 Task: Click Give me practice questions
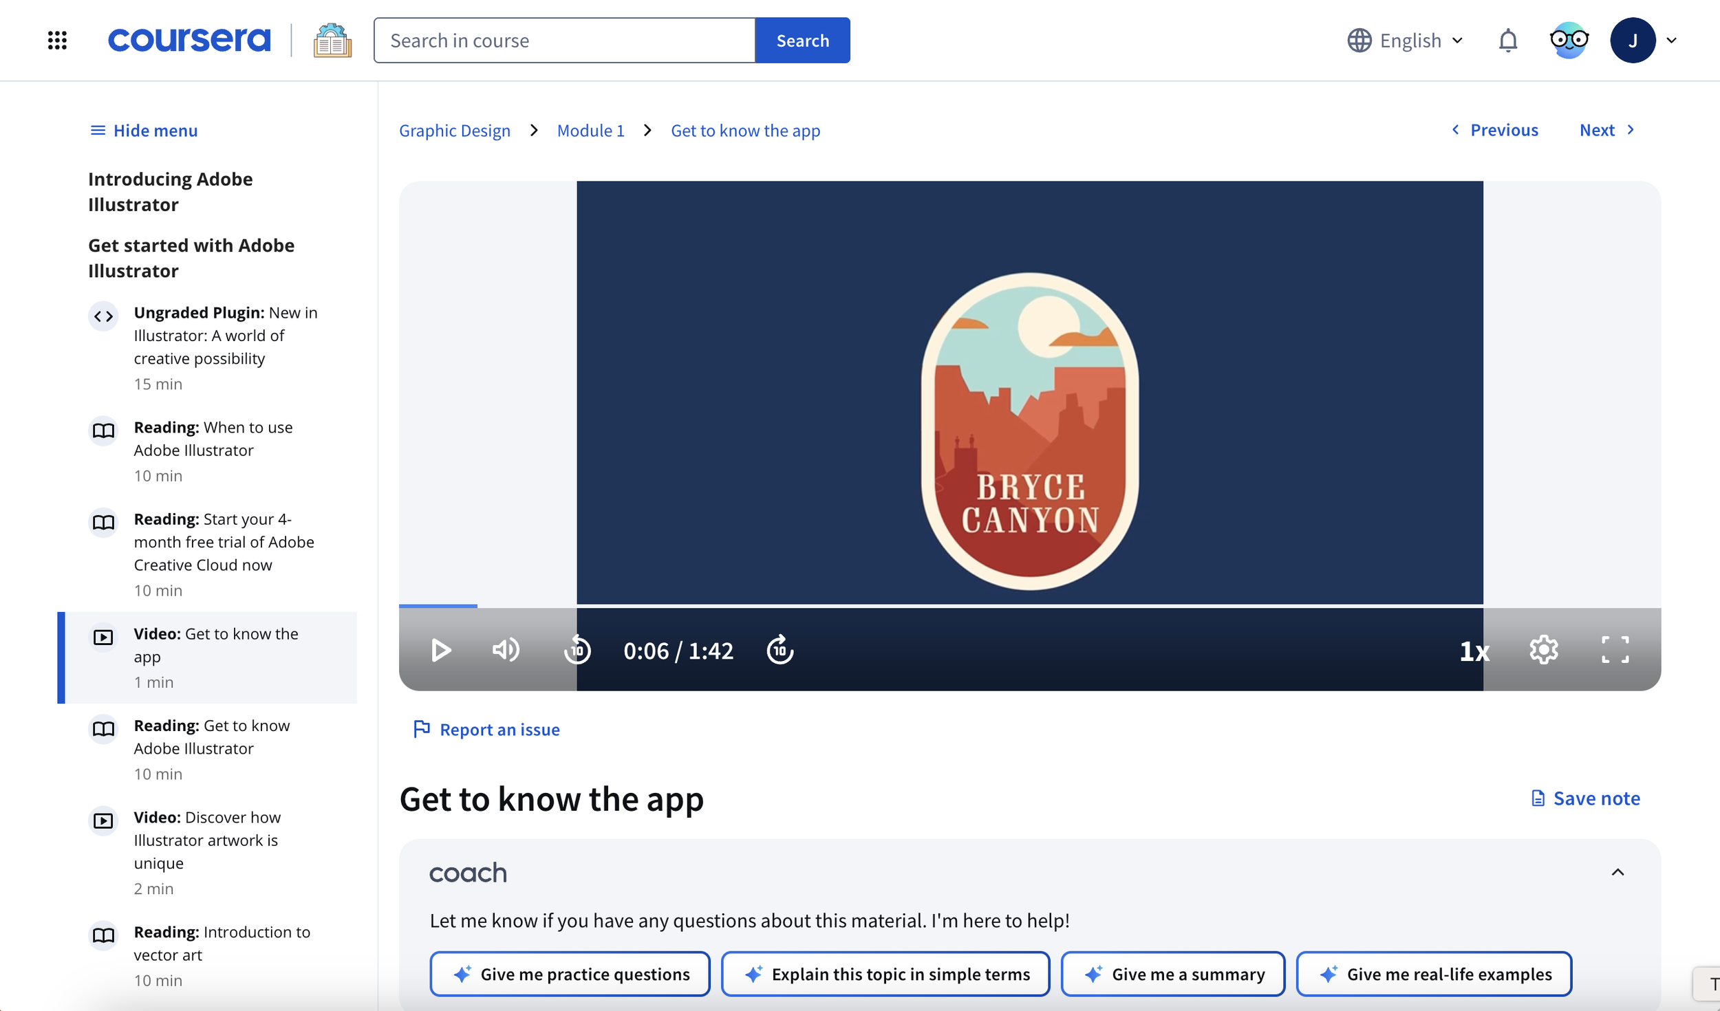570,974
